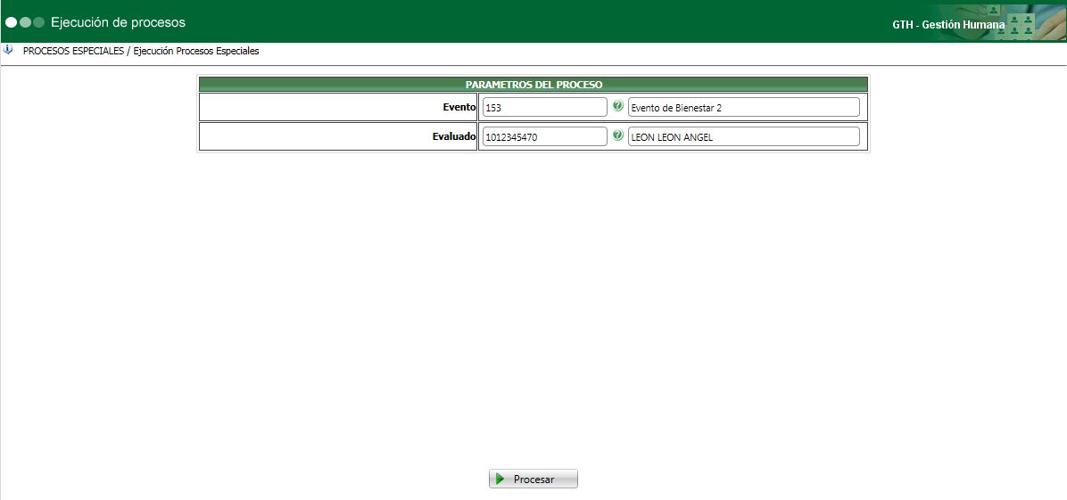Focus the Evento de Bienestar 2 description field

click(744, 108)
